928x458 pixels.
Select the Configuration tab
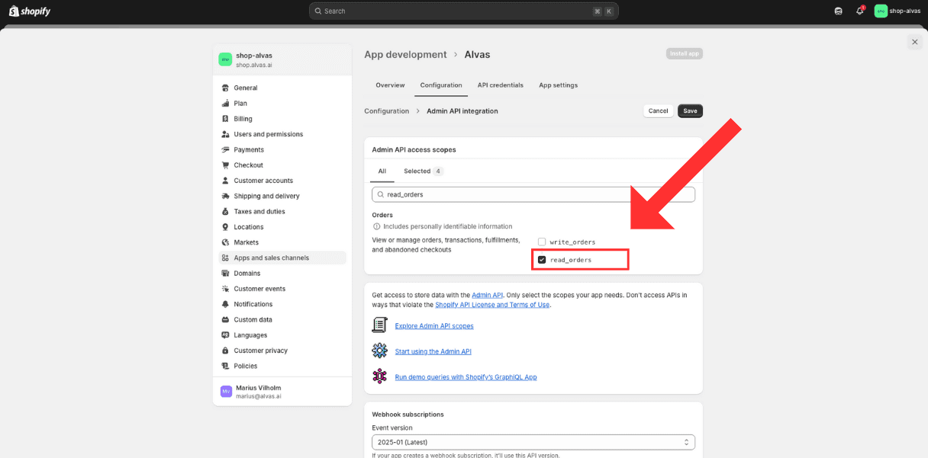(x=441, y=85)
